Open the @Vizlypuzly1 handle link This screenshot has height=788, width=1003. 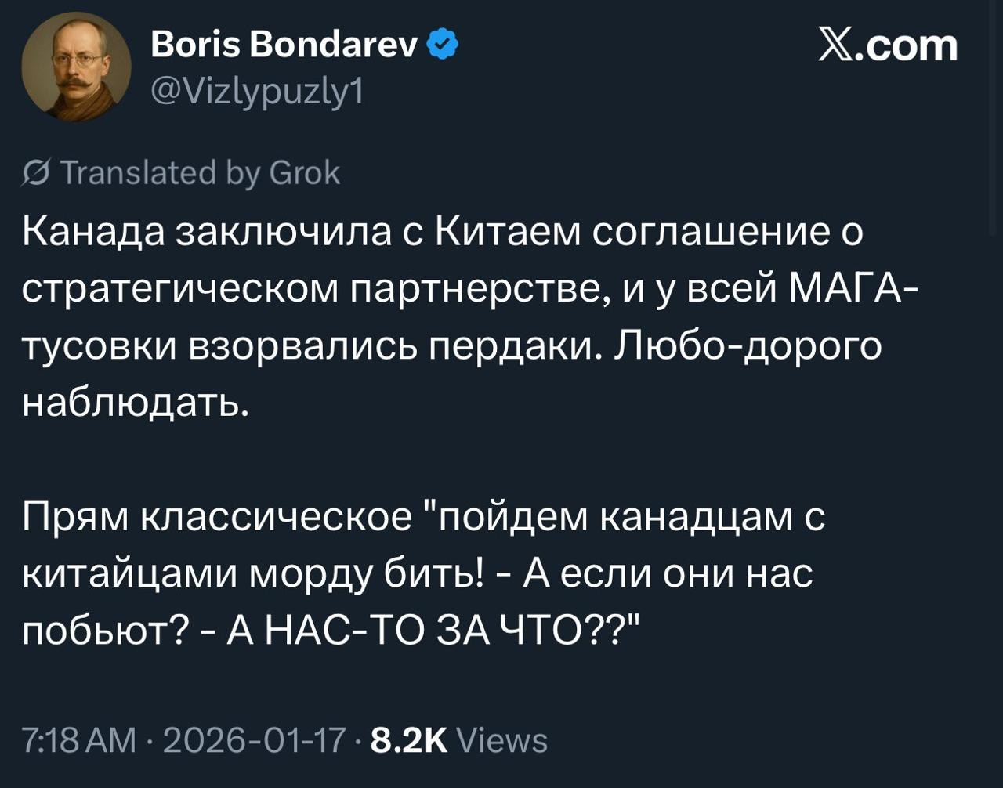[256, 92]
